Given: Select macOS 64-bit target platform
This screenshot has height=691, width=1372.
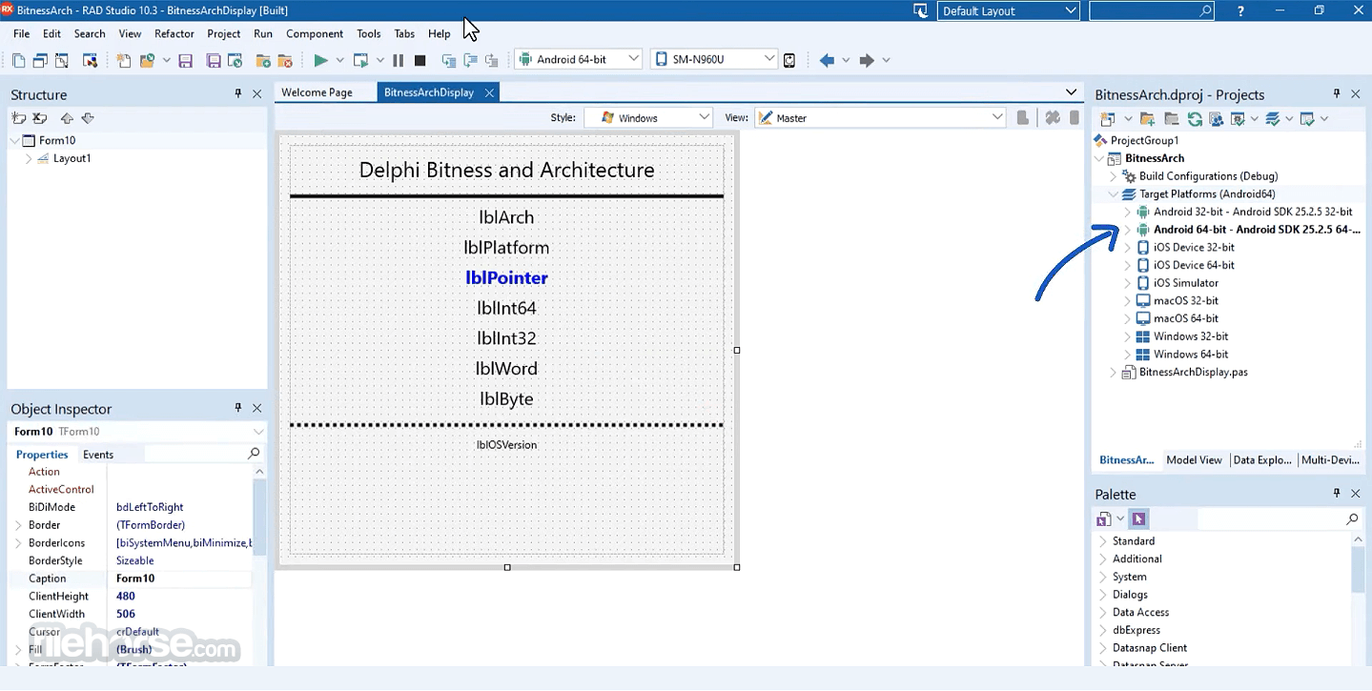Looking at the screenshot, I should pyautogui.click(x=1186, y=318).
